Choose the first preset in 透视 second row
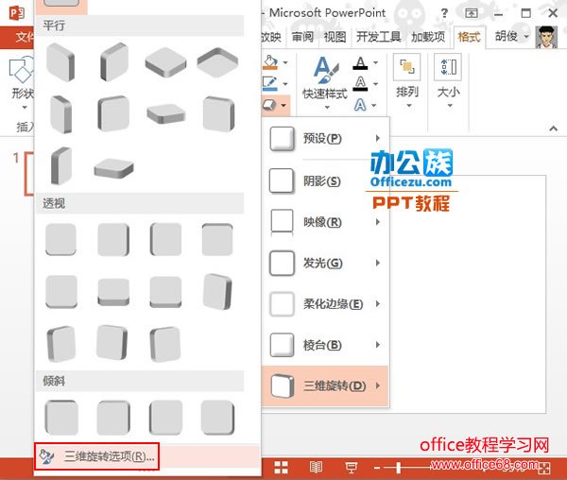The height and width of the screenshot is (480, 567). pyautogui.click(x=60, y=291)
